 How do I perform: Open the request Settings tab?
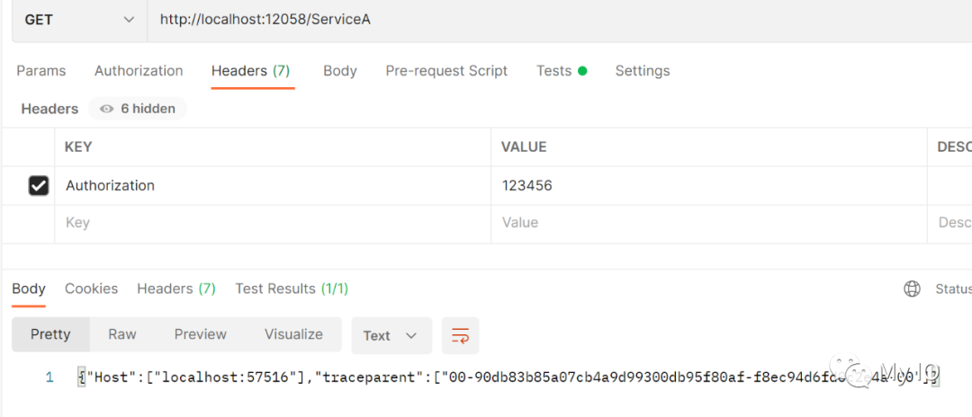coord(642,71)
